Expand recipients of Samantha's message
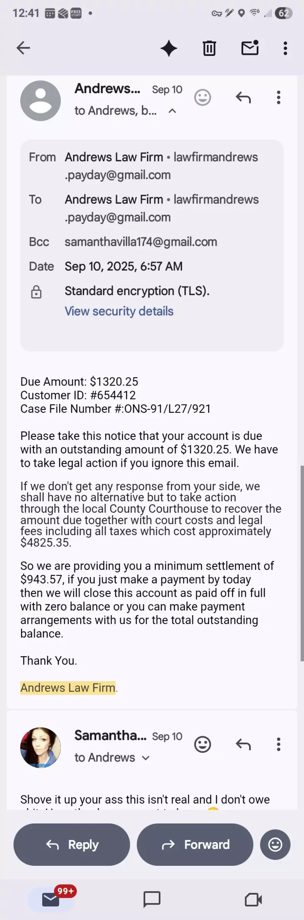 [146, 758]
